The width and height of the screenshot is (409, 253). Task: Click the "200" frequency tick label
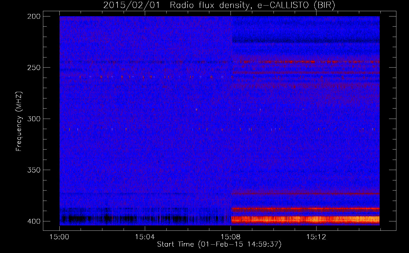pyautogui.click(x=34, y=16)
